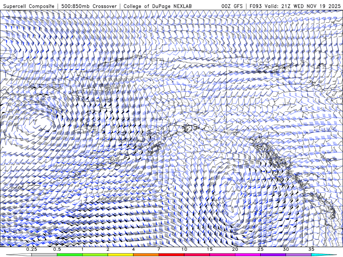Pick the hot pink swatch between 15 and 20

tap(222, 255)
